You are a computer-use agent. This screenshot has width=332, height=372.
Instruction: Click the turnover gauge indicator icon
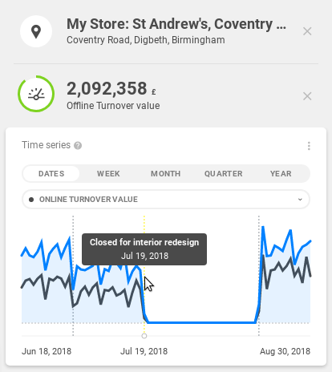tap(36, 94)
